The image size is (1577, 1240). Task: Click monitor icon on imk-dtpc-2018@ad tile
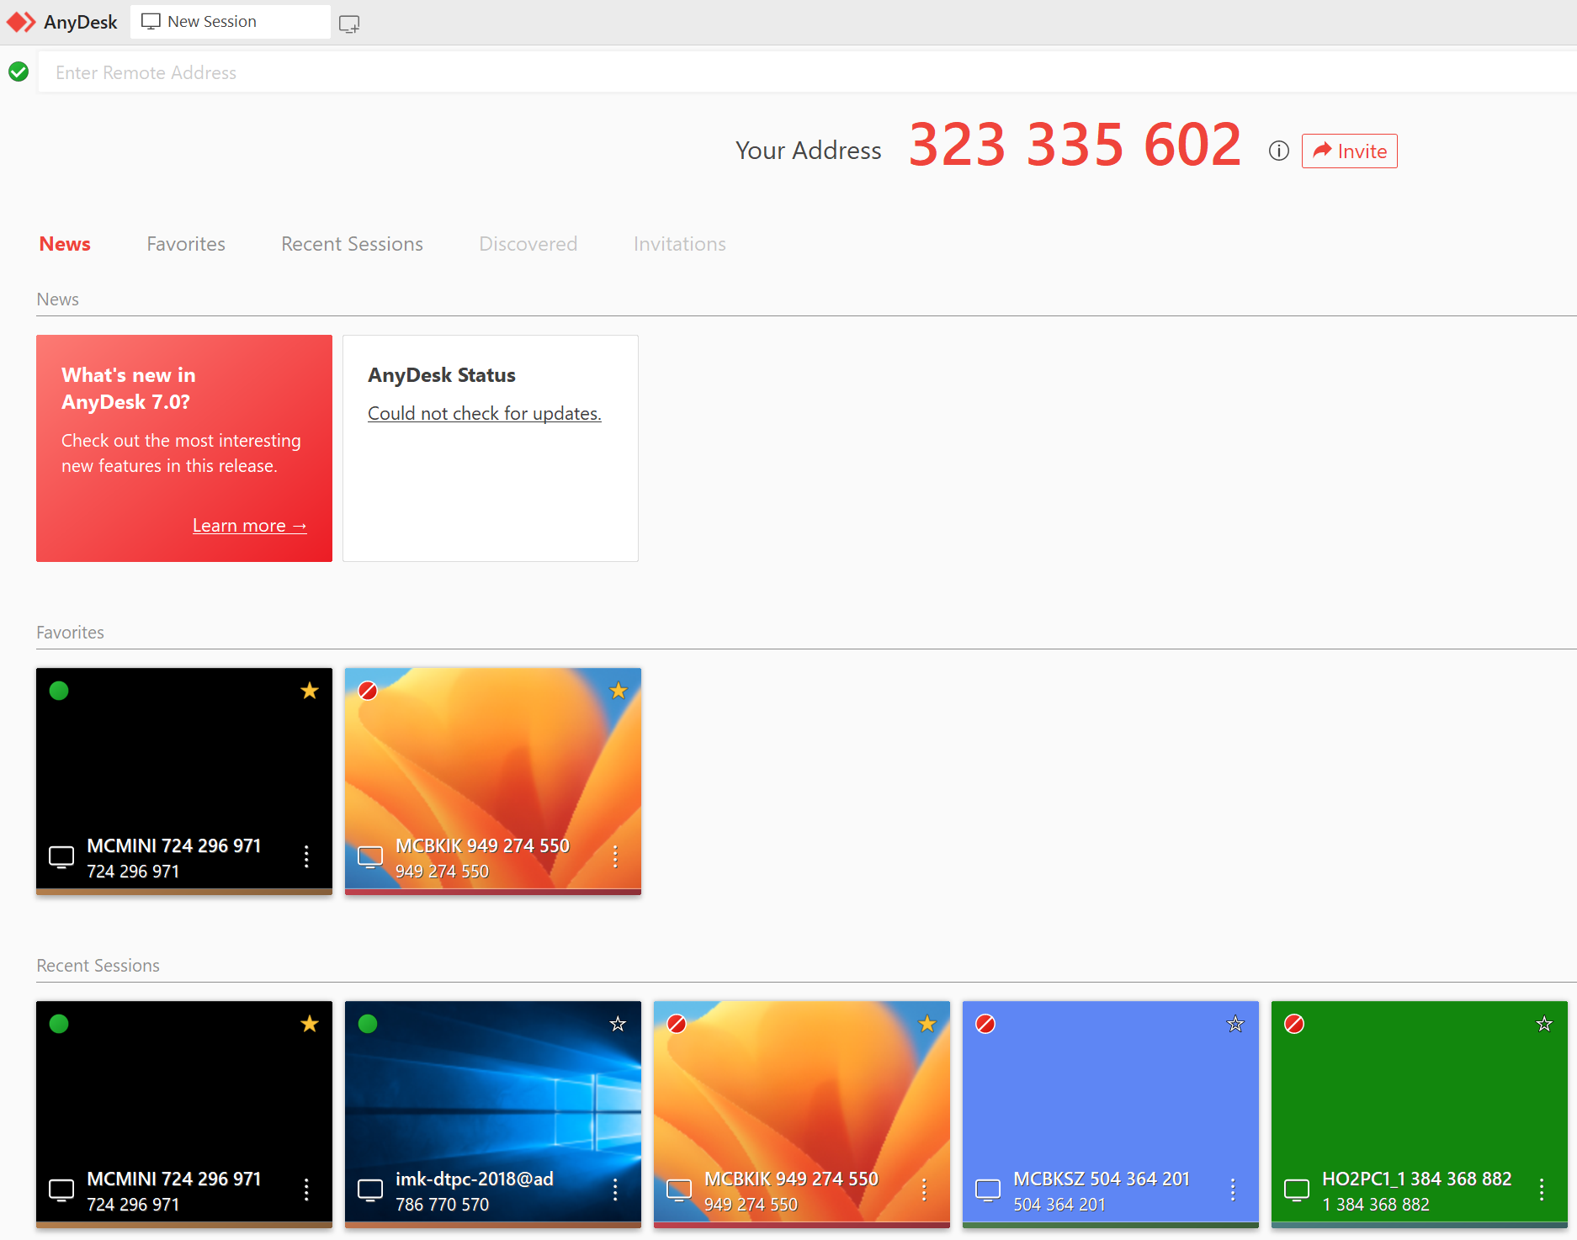(370, 1190)
